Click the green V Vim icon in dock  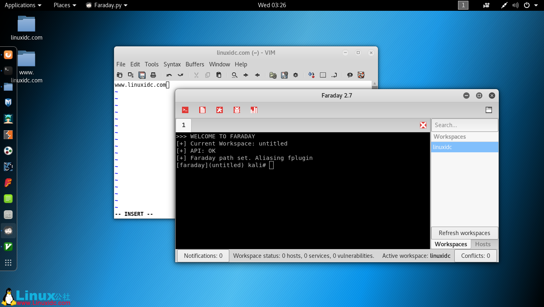(x=8, y=247)
